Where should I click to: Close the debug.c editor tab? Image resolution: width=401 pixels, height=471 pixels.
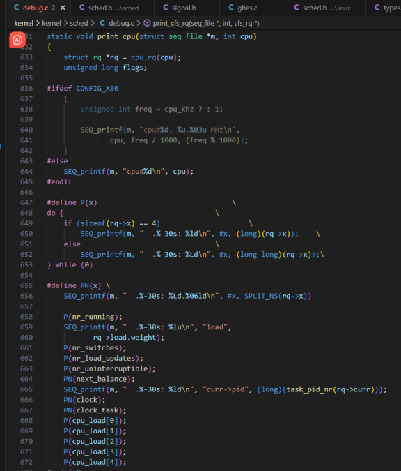tap(63, 8)
